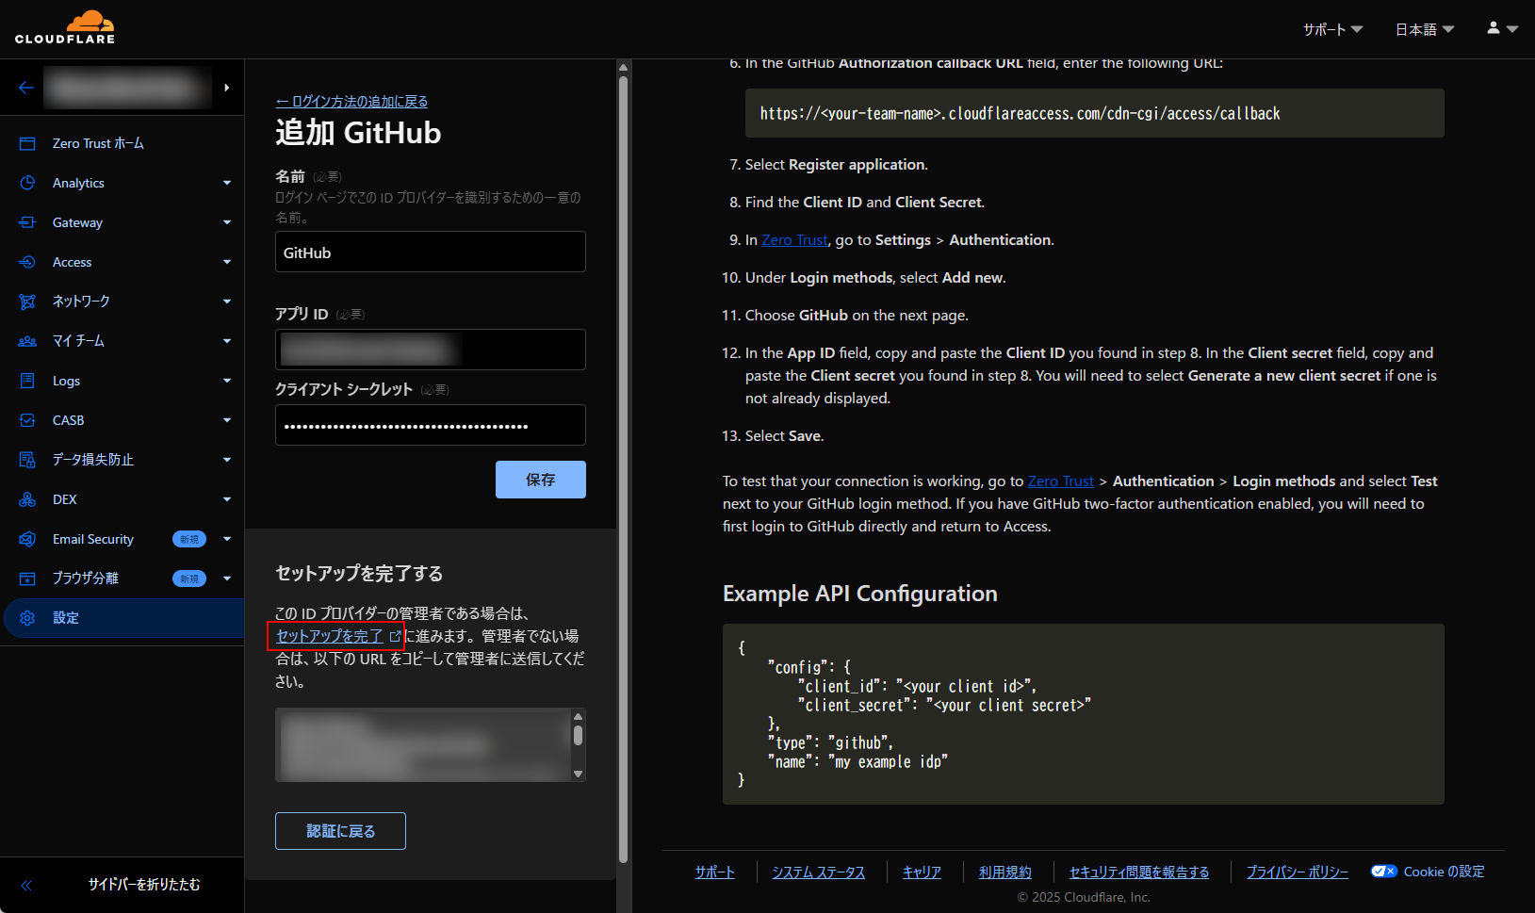Expand the Analytics dropdown chevron
The image size is (1535, 913).
point(227,183)
